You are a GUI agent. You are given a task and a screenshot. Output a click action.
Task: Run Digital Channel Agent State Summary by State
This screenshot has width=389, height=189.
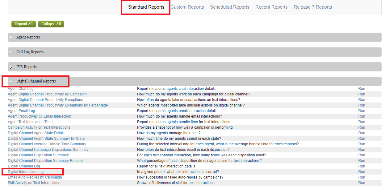pos(362,139)
